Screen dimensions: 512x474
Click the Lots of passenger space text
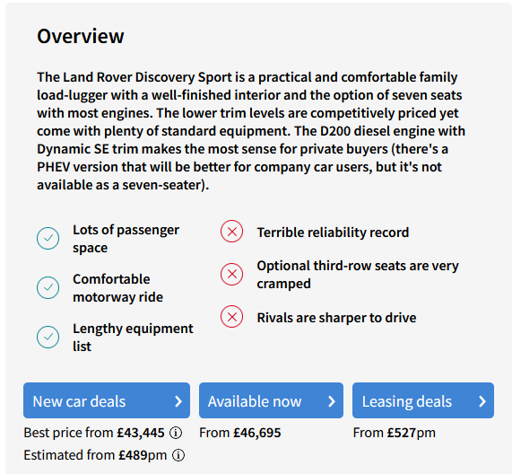pyautogui.click(x=126, y=239)
